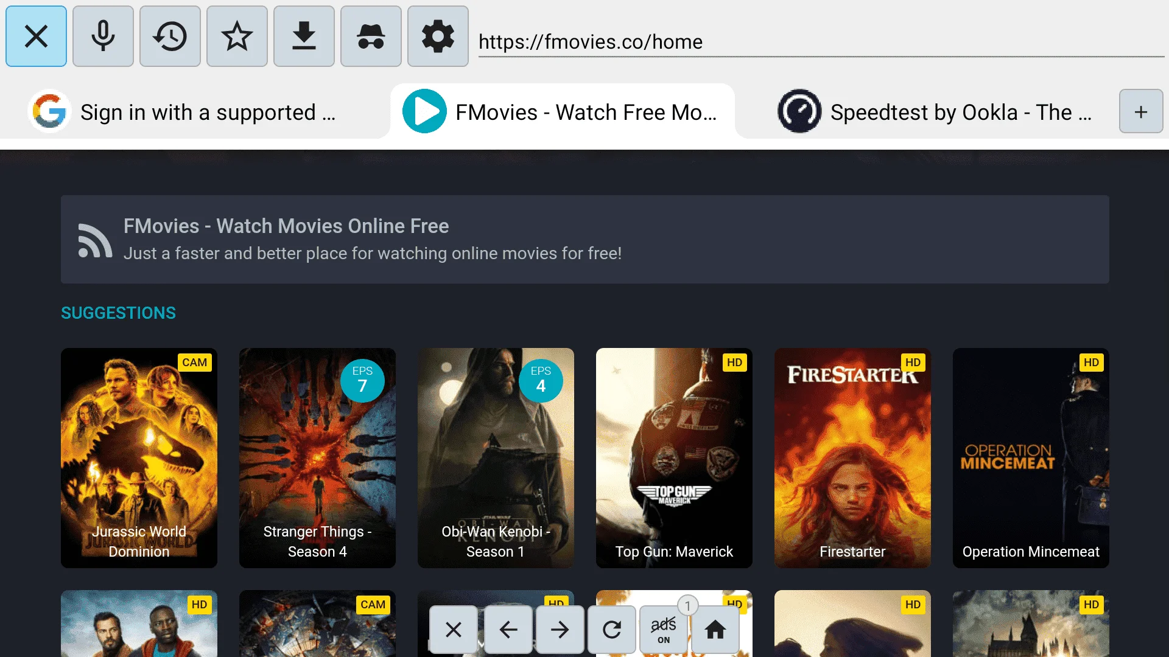Open downloads arrow icon
The width and height of the screenshot is (1169, 657).
304,36
